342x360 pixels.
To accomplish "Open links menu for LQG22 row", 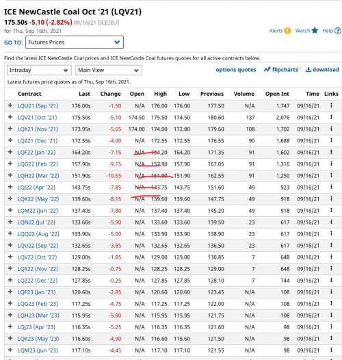I will point(331,164).
